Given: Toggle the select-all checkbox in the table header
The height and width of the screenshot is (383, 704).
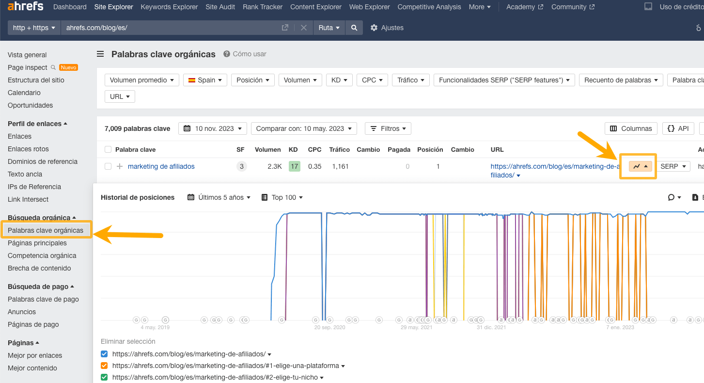Looking at the screenshot, I should click(108, 149).
